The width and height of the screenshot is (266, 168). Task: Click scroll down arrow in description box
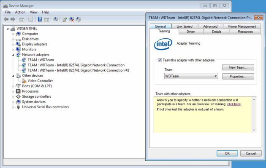(x=254, y=130)
